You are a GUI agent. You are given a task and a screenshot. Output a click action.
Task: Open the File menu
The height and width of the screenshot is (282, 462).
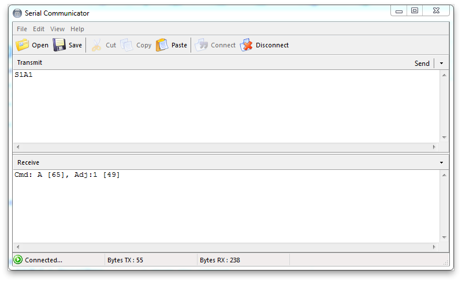(22, 29)
